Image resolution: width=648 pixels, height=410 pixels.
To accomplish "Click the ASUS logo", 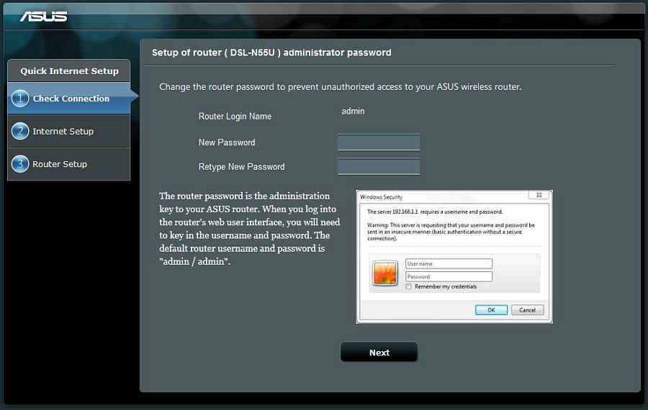I will pos(43,17).
